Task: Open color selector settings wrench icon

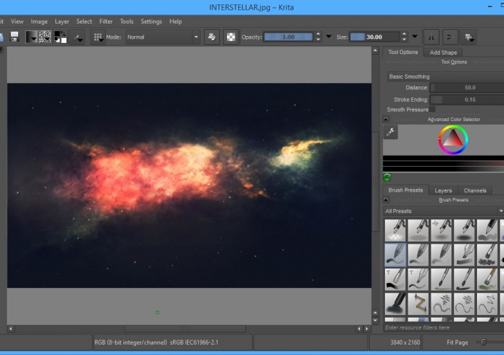Action: pos(390,131)
